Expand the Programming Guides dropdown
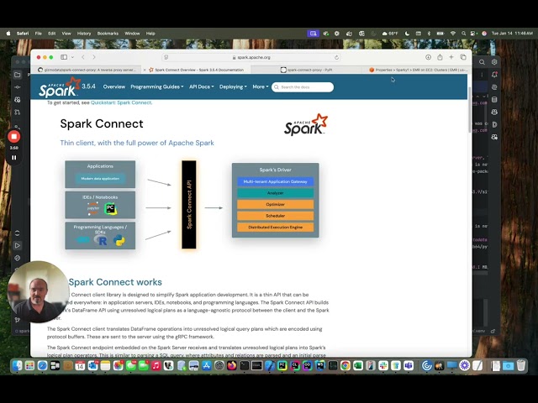Image resolution: width=538 pixels, height=403 pixels. tap(157, 86)
